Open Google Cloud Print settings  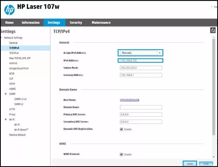[x=19, y=69]
